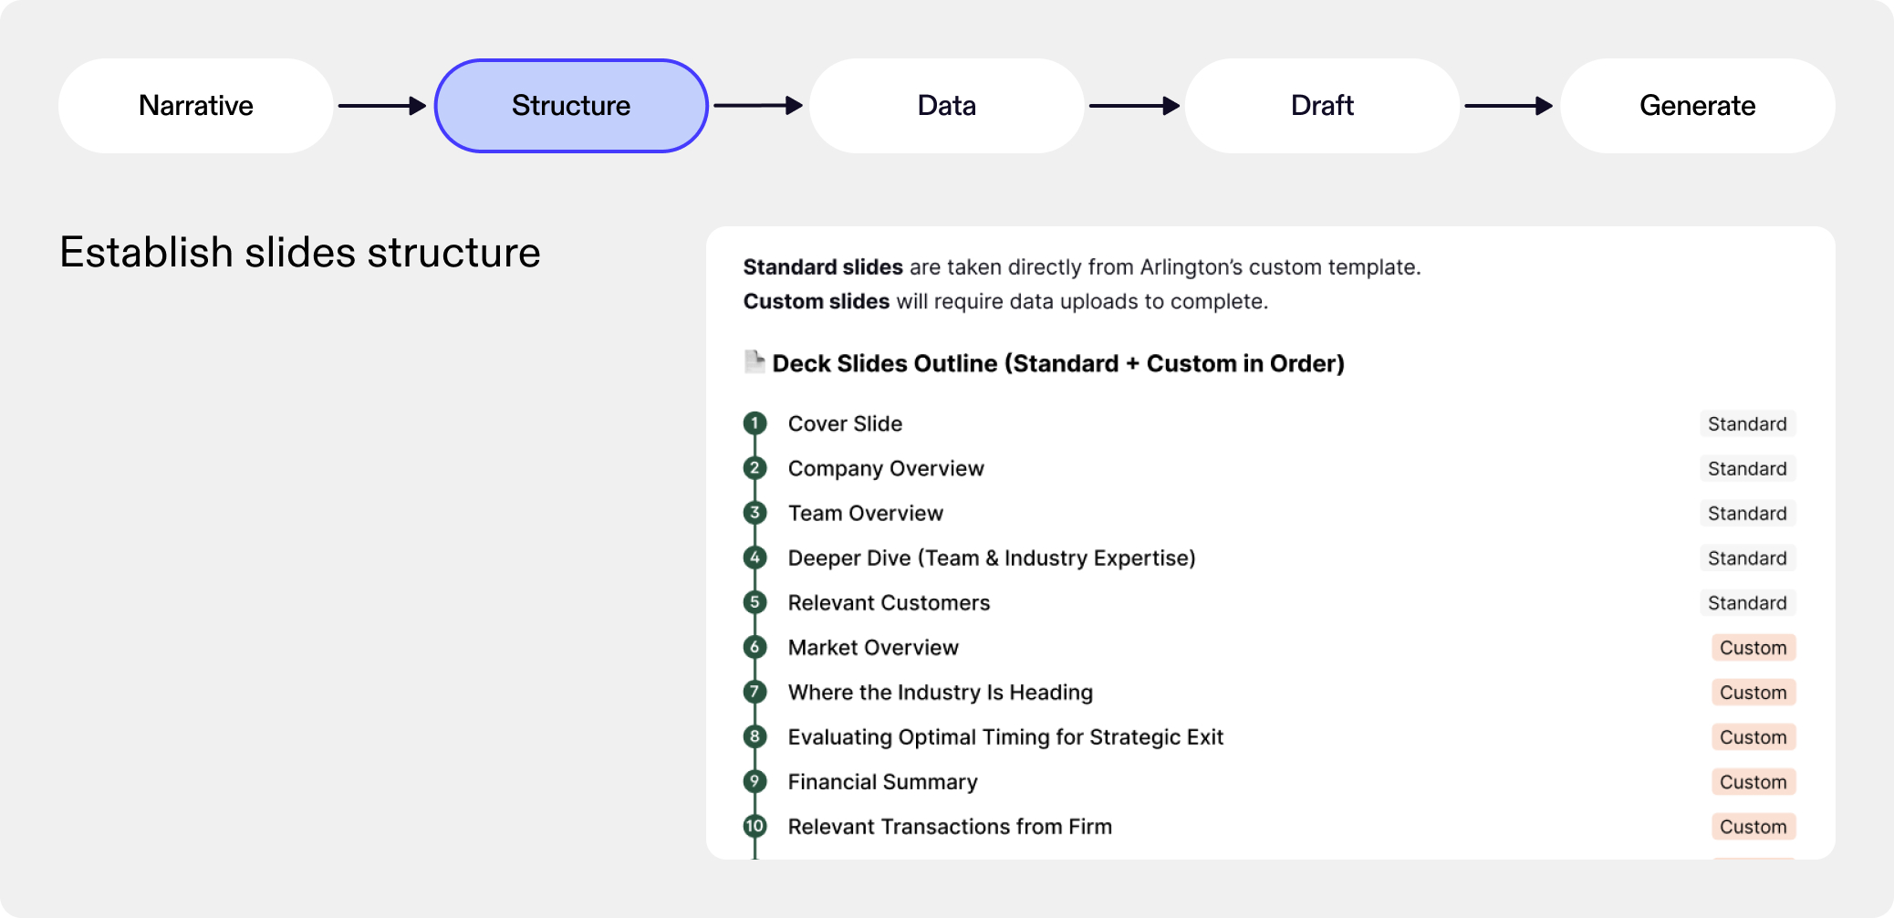1894x918 pixels.
Task: Click the Custom tag on Market Overview
Action: point(1753,647)
